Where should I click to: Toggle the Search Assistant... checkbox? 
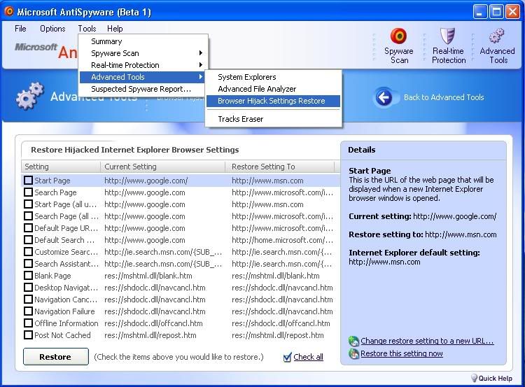[29, 263]
